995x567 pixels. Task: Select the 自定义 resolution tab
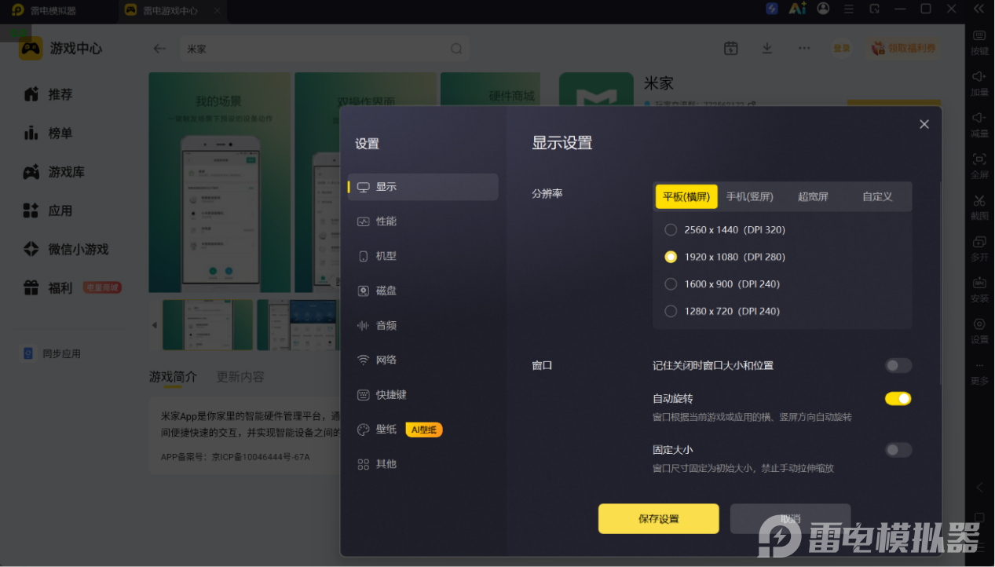[877, 196]
